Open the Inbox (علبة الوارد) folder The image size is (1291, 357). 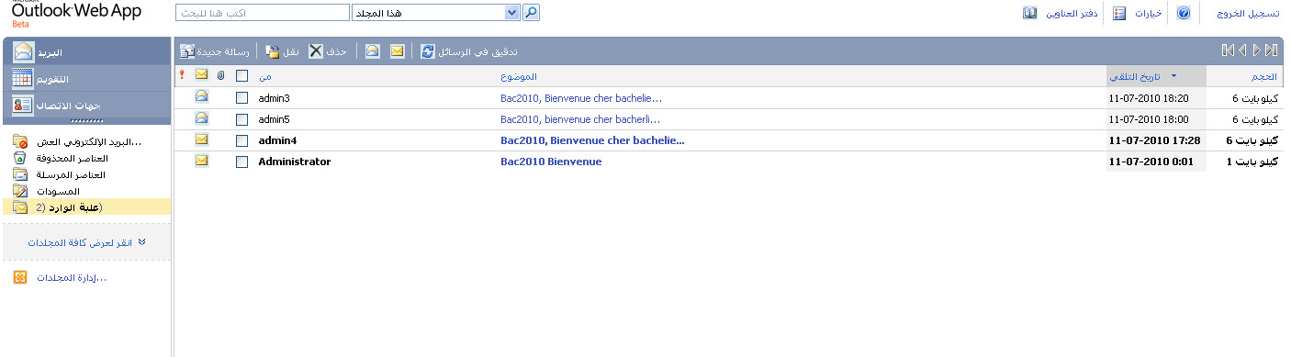coord(86,207)
